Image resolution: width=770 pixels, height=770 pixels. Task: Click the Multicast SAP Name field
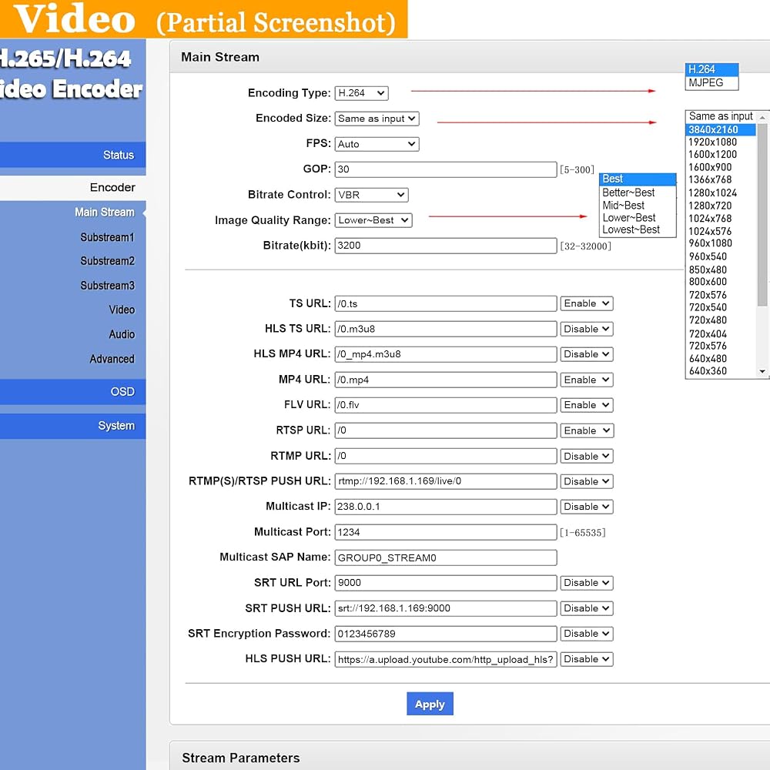[445, 557]
